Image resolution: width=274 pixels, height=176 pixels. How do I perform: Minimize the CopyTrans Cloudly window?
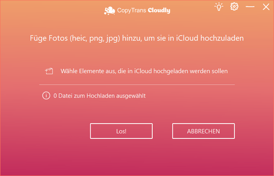coord(250,7)
